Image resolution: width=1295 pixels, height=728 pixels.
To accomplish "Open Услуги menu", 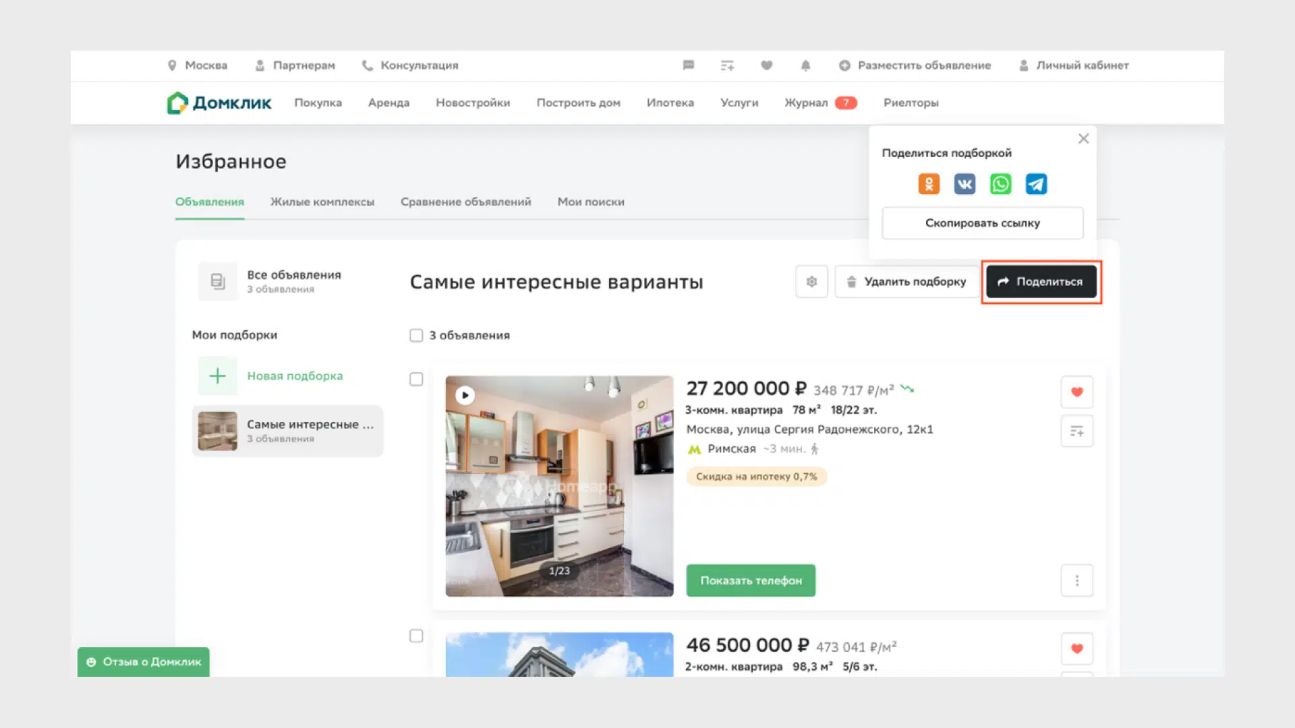I will (739, 103).
